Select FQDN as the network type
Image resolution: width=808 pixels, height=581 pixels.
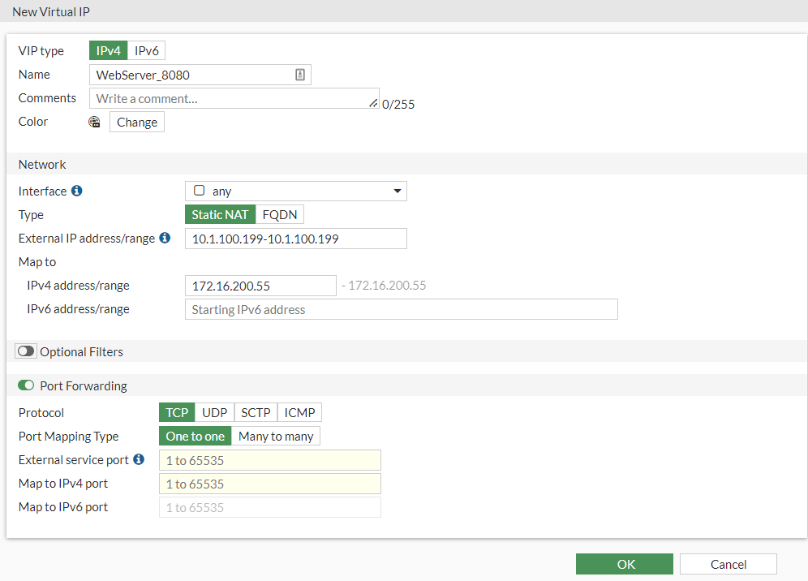pyautogui.click(x=279, y=214)
